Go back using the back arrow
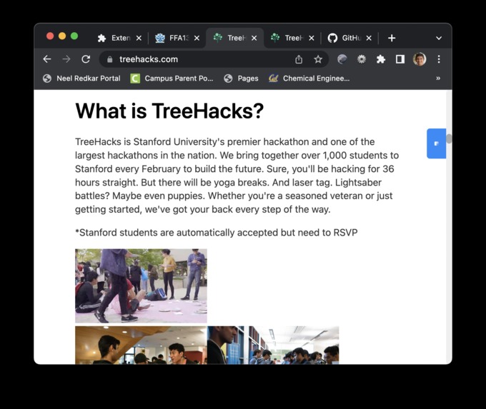The height and width of the screenshot is (409, 486). click(47, 59)
